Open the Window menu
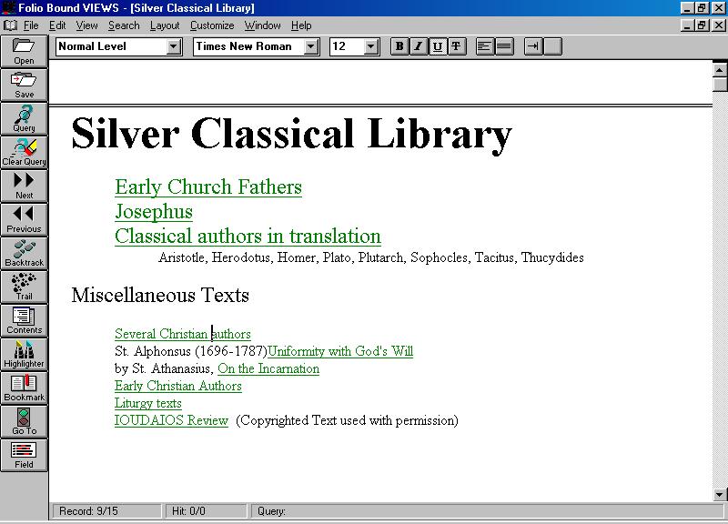This screenshot has width=728, height=524. click(x=263, y=25)
